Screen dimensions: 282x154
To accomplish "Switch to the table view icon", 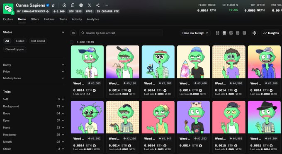I will pos(244,33).
